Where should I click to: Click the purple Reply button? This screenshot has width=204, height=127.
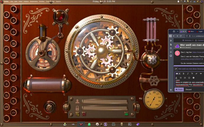179,89
